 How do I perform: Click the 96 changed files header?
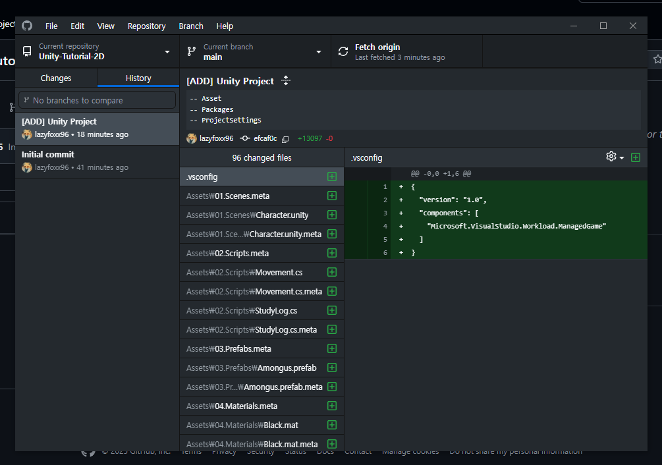pos(262,158)
